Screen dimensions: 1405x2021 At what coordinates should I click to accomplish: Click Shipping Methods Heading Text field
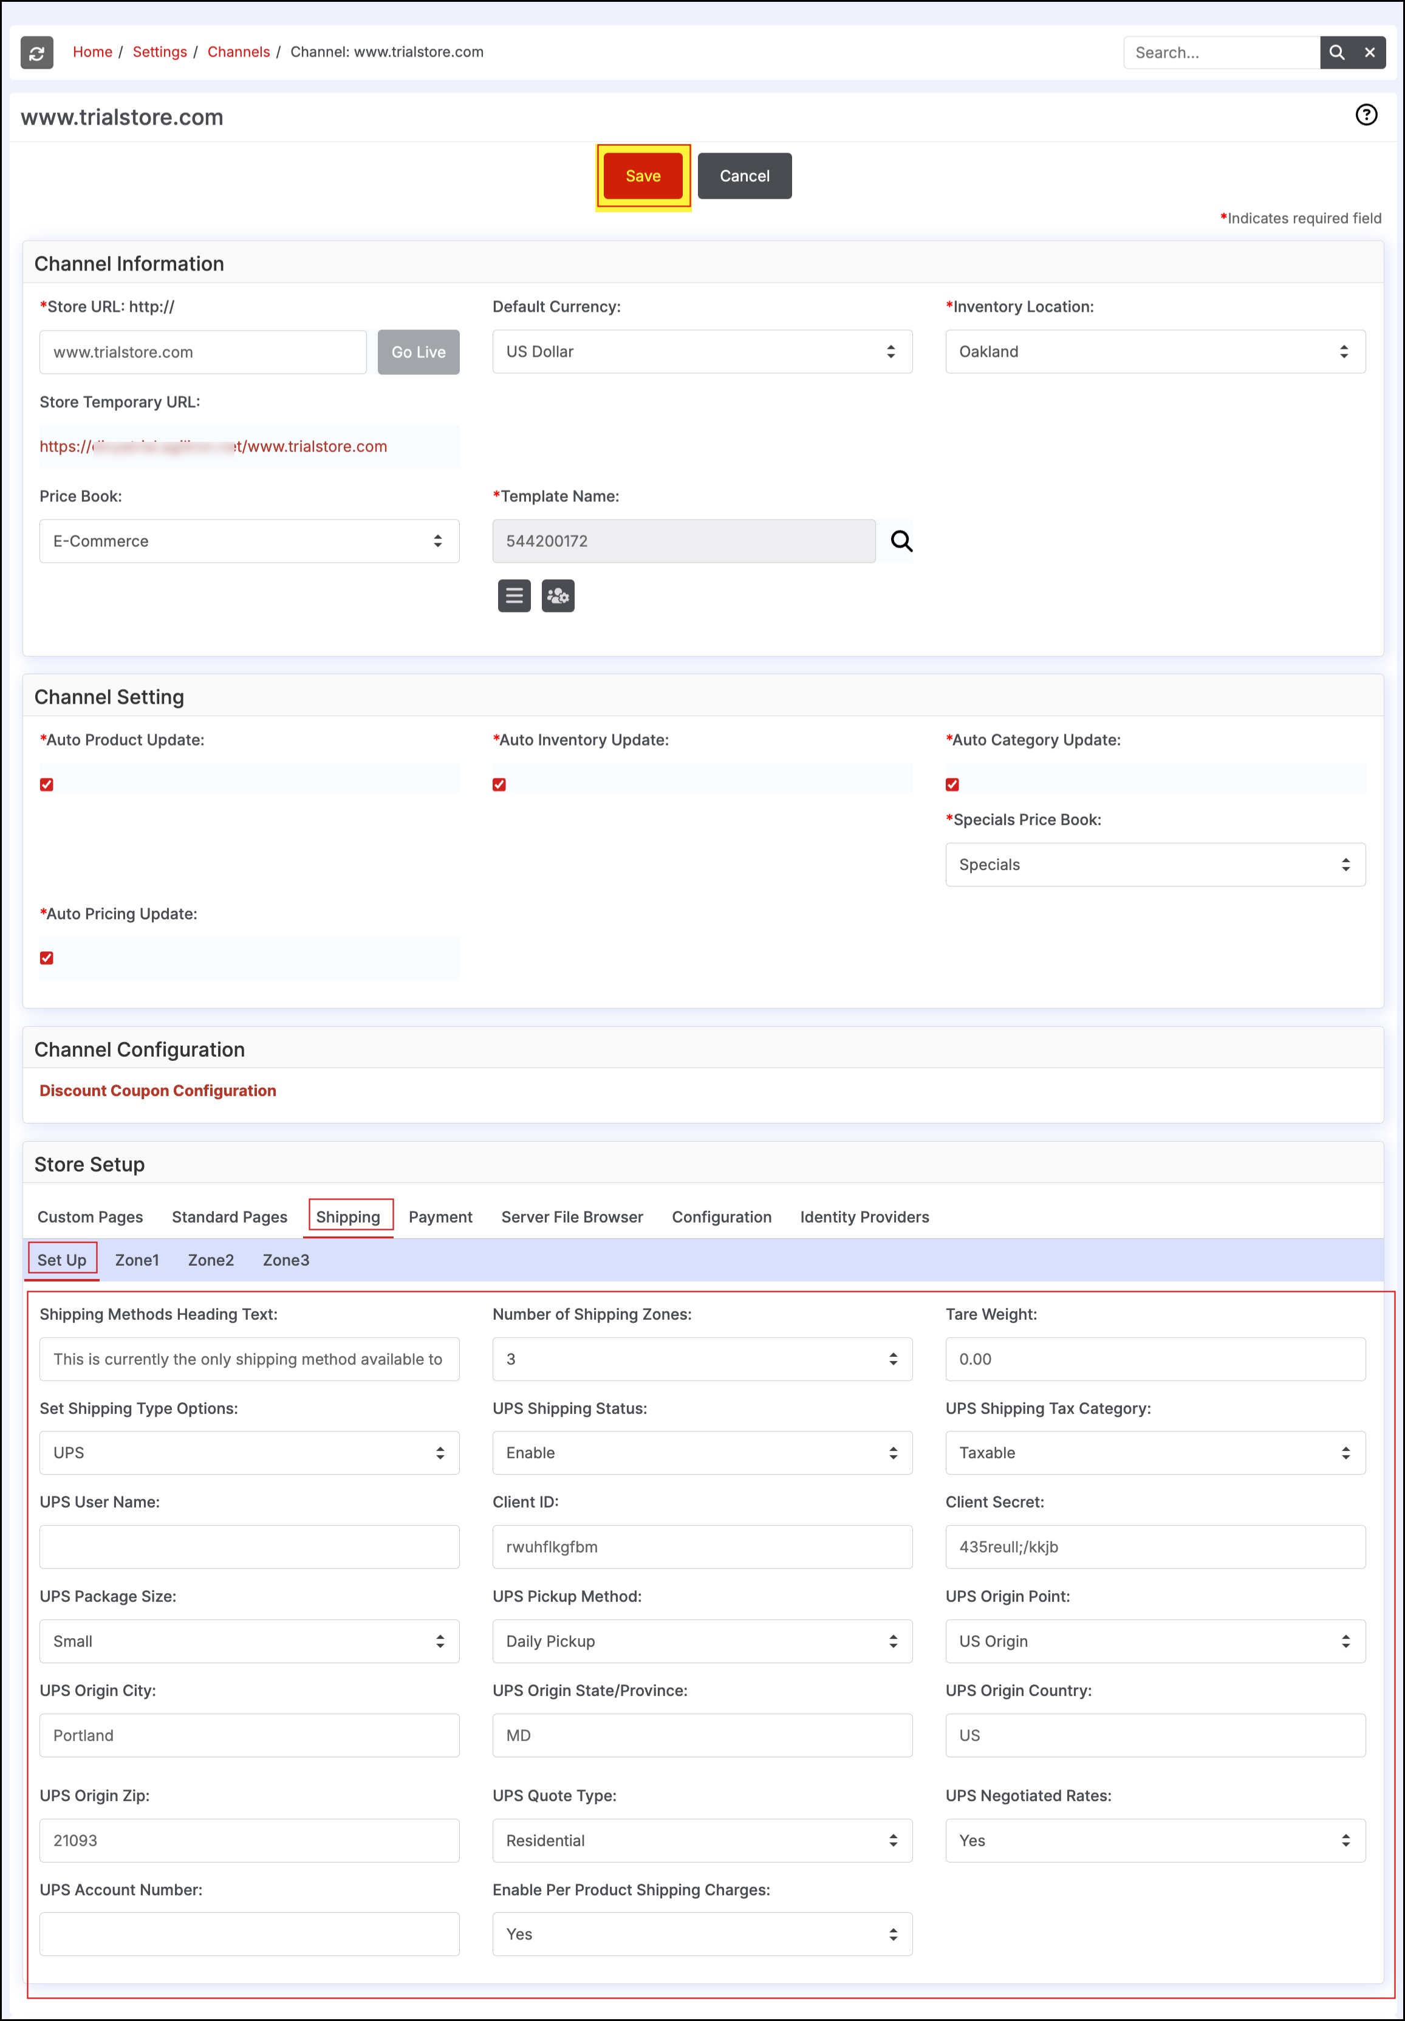tap(249, 1359)
